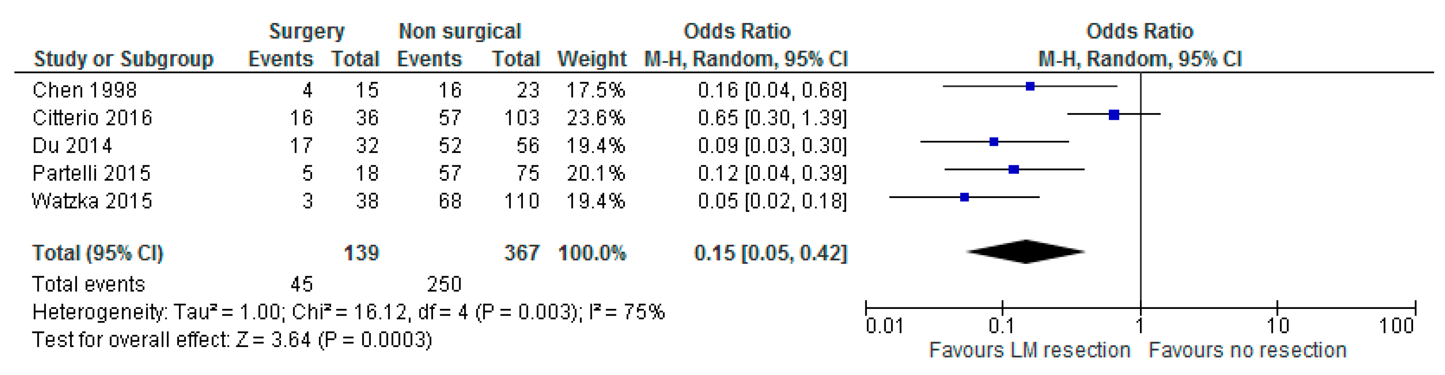Select the Partelli 2015 study label
Screen dimensions: 1445x375
point(91,173)
